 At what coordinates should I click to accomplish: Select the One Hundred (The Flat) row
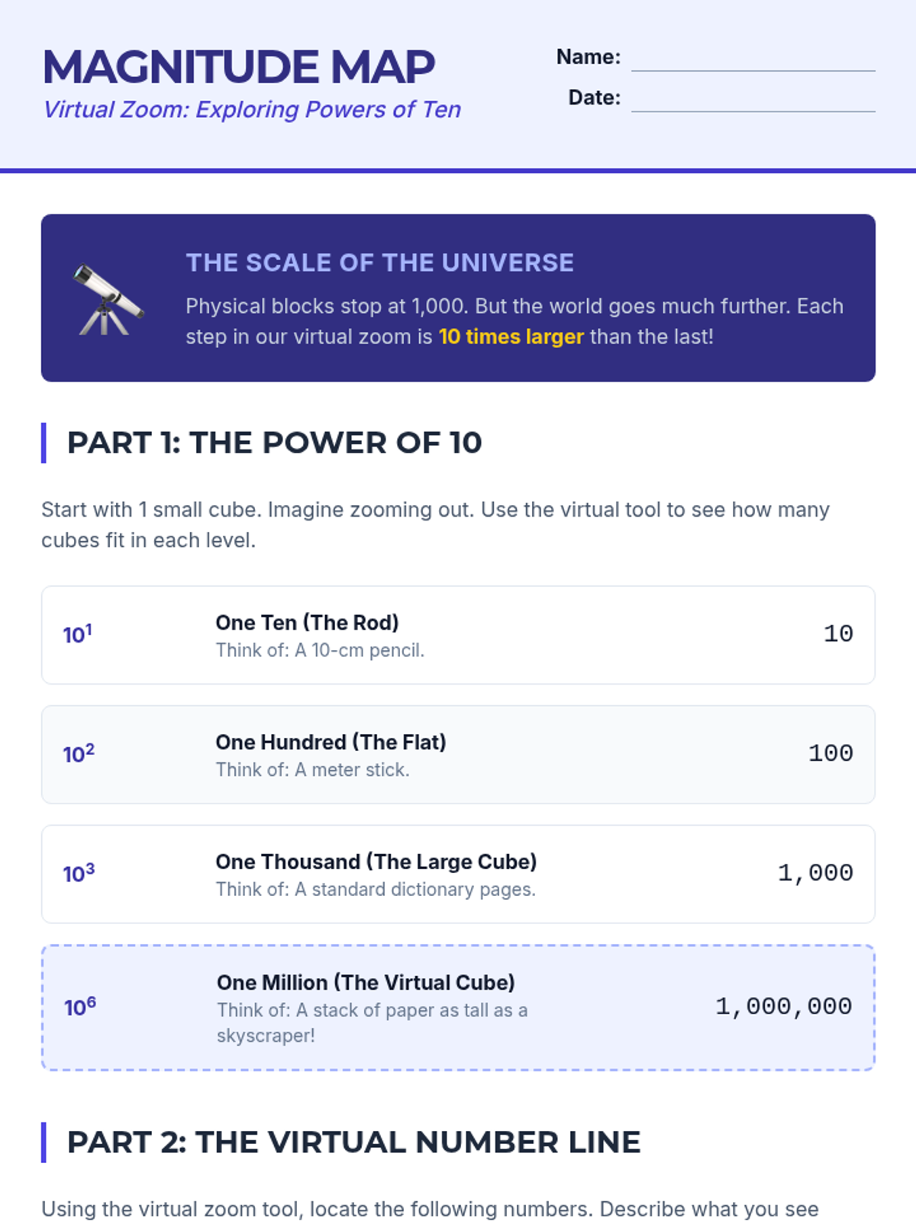(x=458, y=755)
